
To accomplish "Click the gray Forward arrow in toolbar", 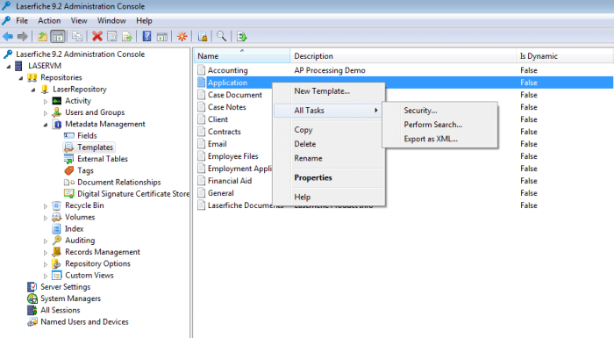I will tap(23, 37).
